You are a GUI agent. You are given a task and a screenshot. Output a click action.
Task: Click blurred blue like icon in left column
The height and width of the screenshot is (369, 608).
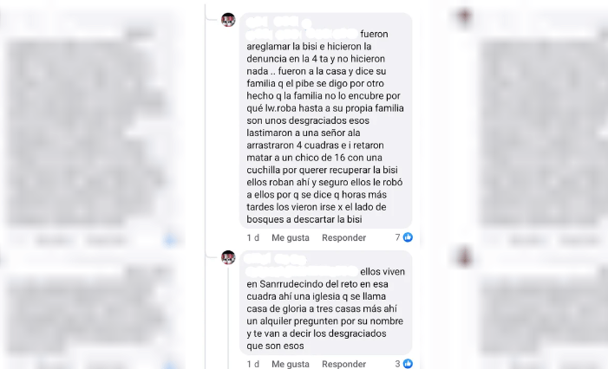click(169, 240)
